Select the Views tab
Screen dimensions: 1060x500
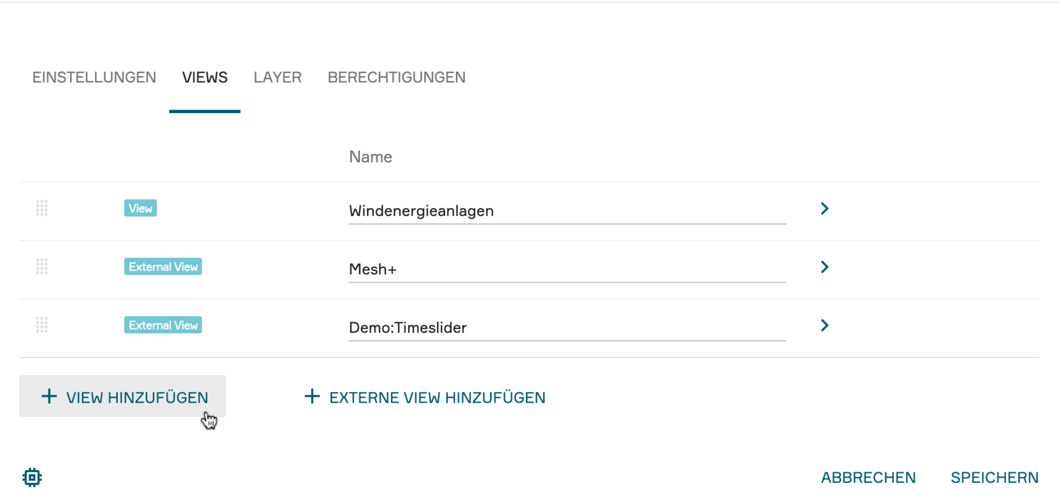coord(204,77)
